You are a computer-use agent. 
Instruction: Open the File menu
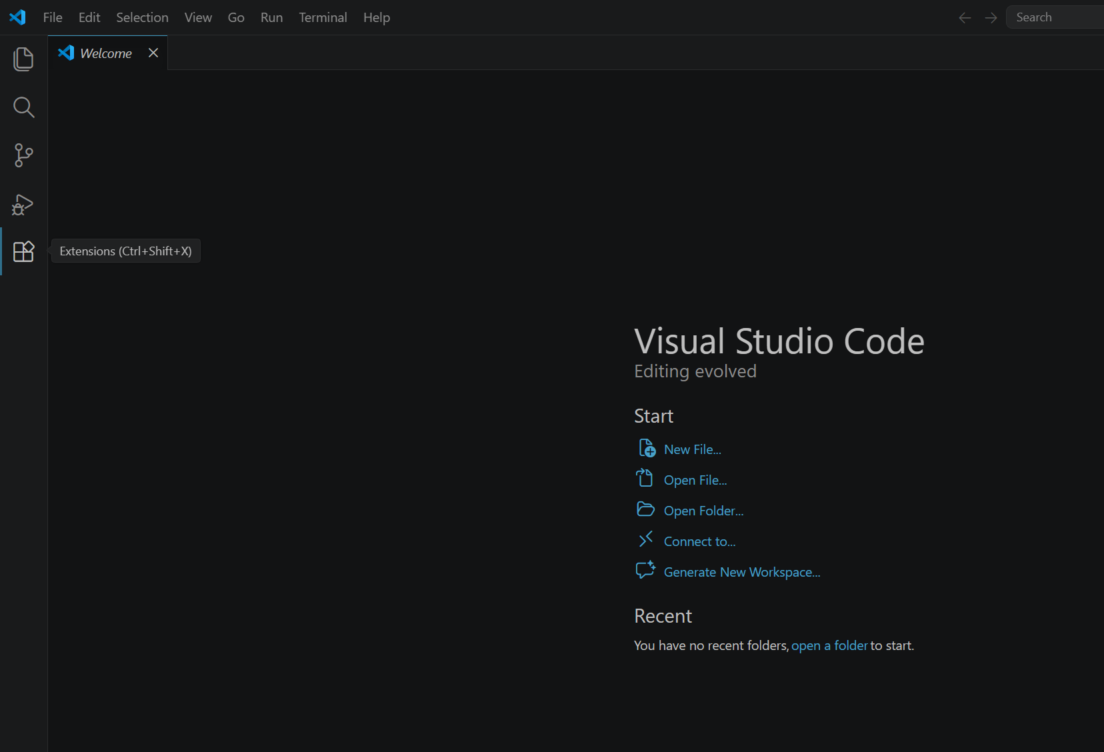coord(52,17)
